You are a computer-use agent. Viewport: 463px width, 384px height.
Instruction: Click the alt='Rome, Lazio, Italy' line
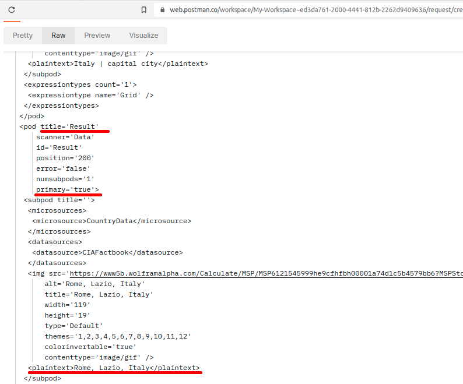coord(94,284)
